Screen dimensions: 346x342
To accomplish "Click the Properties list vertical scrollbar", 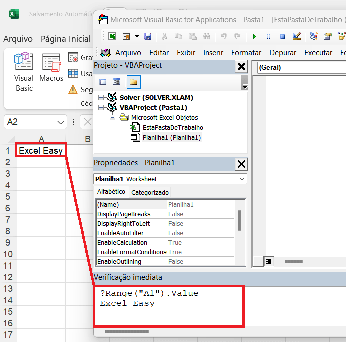I will tap(239, 219).
